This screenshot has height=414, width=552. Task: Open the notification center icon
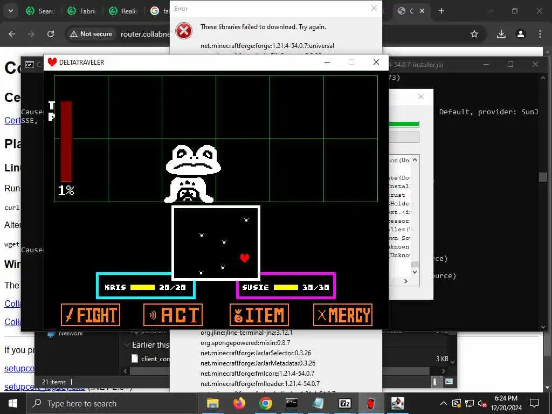tap(534, 403)
